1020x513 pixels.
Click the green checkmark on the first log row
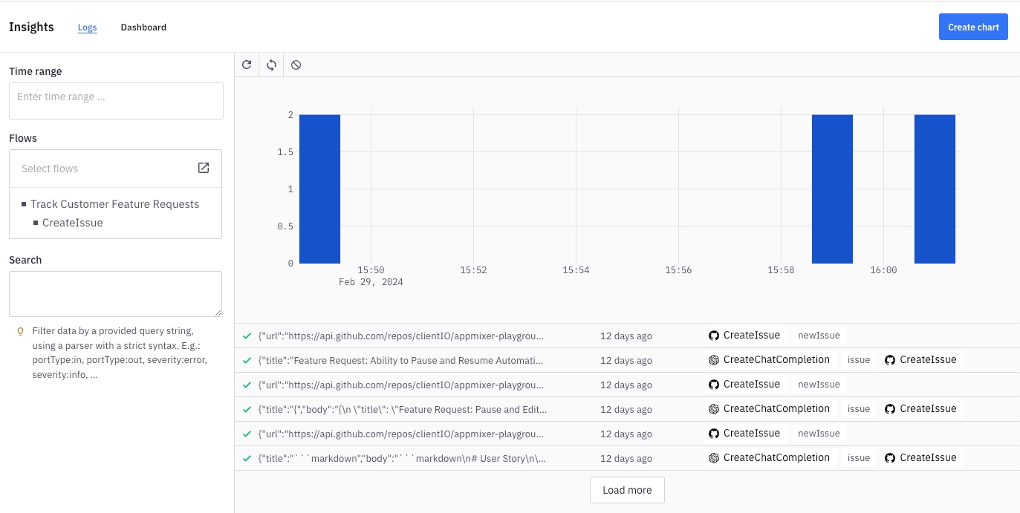click(x=247, y=336)
